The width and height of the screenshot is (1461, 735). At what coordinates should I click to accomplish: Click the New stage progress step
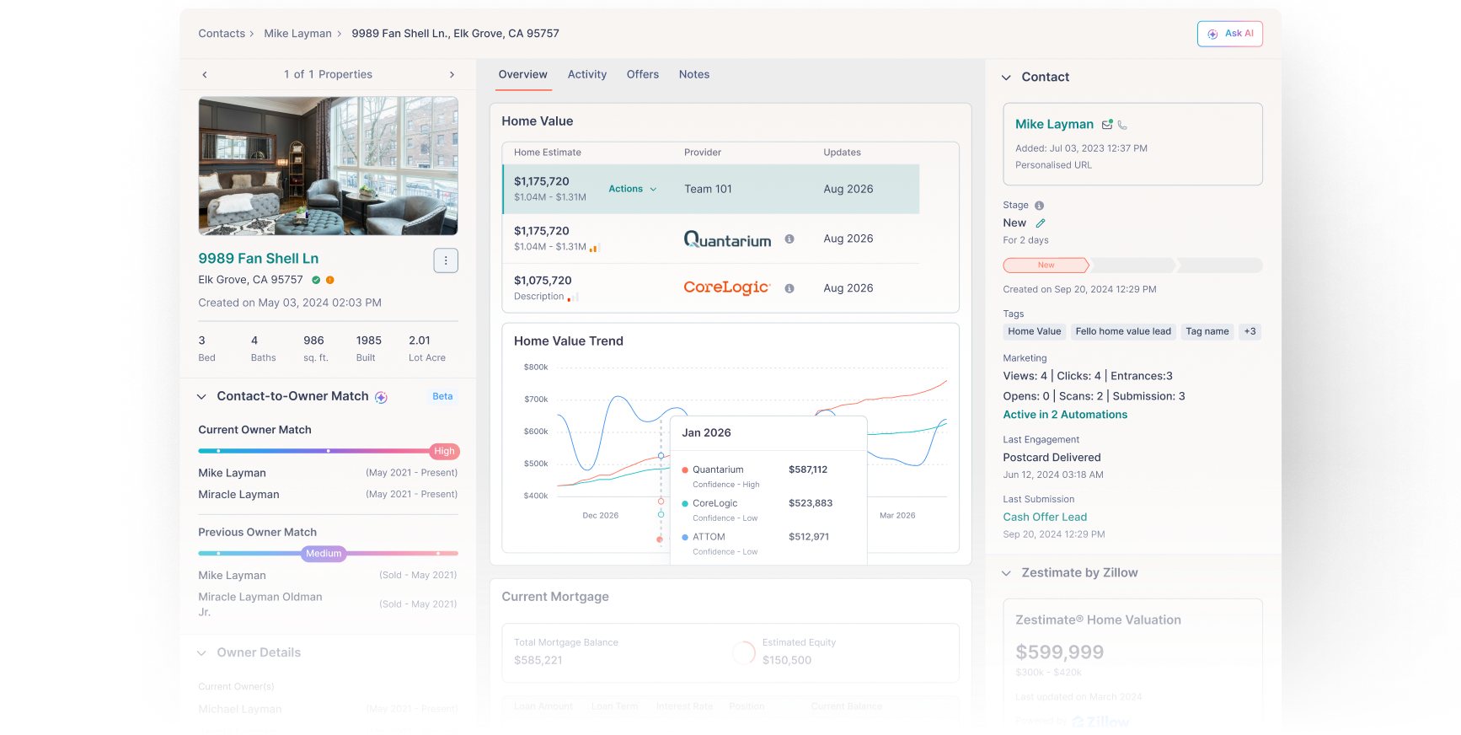1046,266
